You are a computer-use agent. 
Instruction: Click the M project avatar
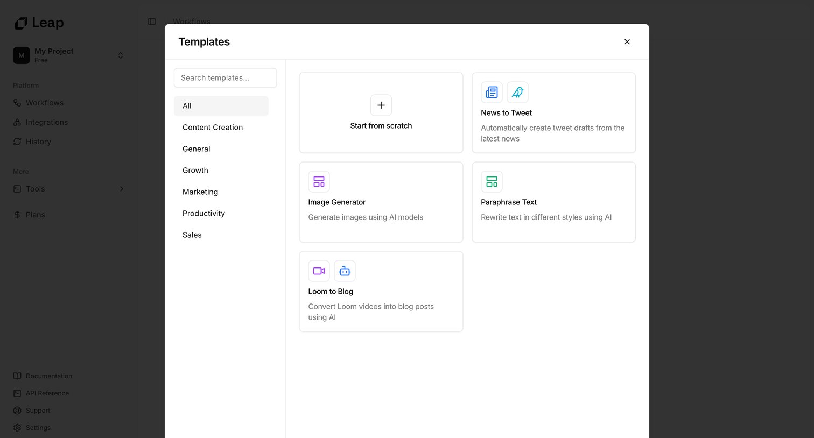point(22,55)
